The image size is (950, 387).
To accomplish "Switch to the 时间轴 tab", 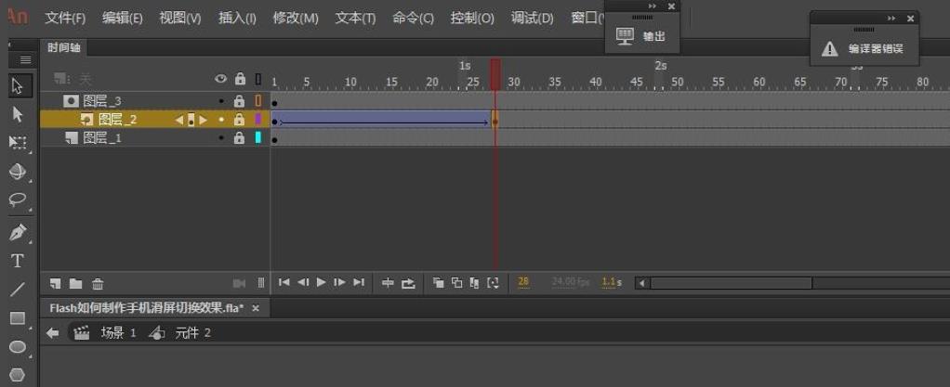I will 63,47.
